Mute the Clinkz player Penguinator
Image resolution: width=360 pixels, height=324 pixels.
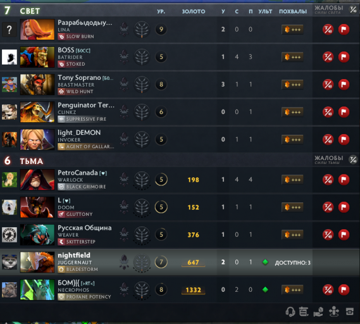tap(328, 112)
